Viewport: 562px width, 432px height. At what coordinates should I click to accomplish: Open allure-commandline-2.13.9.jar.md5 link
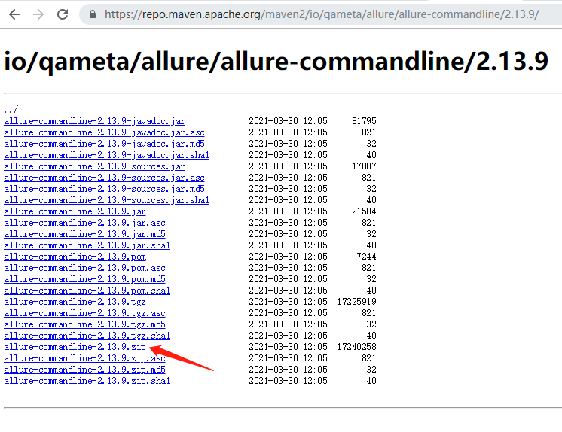[x=84, y=234]
